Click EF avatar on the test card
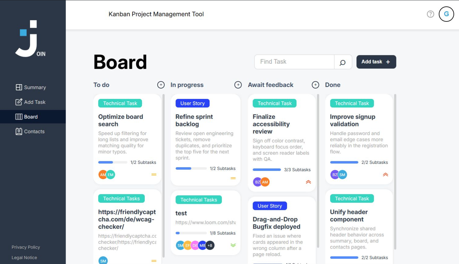The height and width of the screenshot is (264, 459). click(187, 245)
